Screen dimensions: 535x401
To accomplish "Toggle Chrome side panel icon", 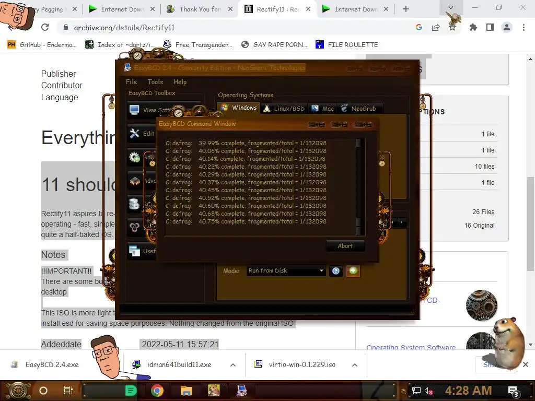I will (x=490, y=28).
